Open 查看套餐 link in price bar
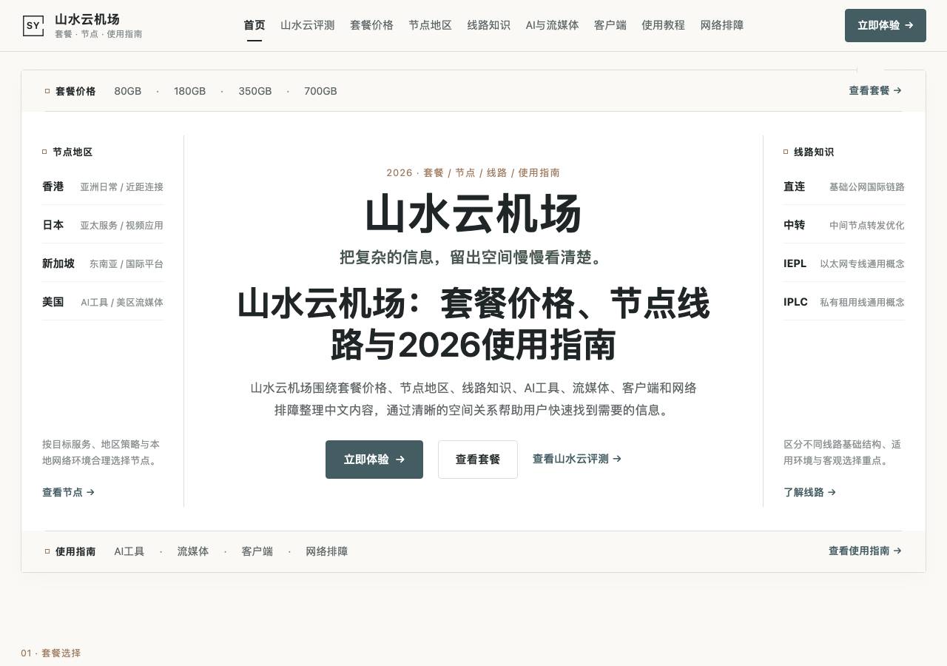Image resolution: width=947 pixels, height=666 pixels. point(875,90)
